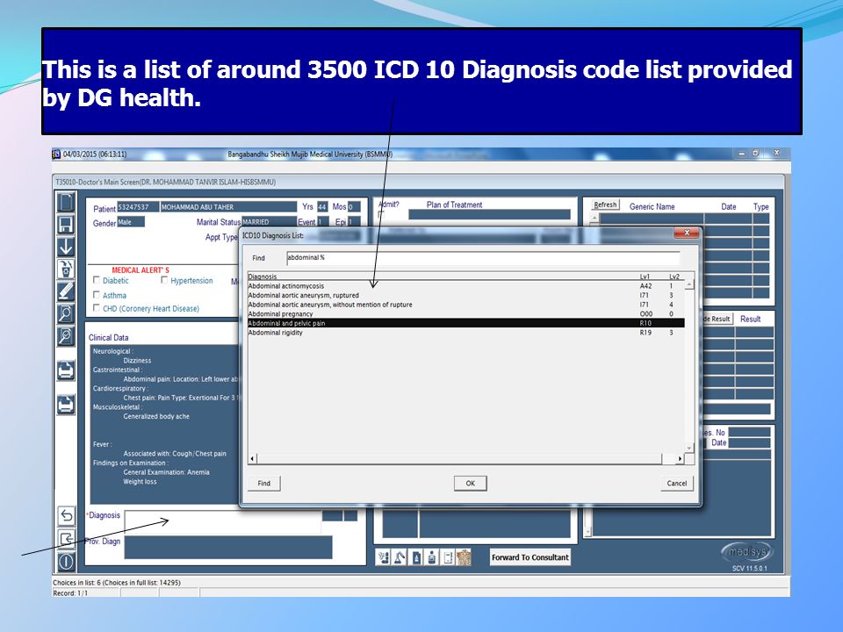
Task: Click the circular power icon at toolbar bottom
Action: coord(66,562)
